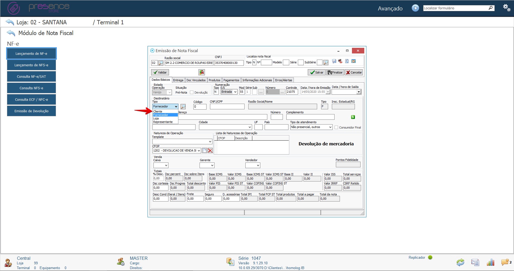Click the table grid icon in Localiza toolbar
Viewport: 514px width, 271px height.
click(354, 61)
